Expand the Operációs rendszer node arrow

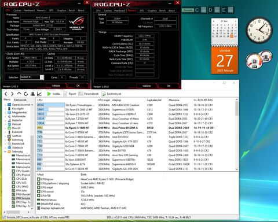click(5, 105)
